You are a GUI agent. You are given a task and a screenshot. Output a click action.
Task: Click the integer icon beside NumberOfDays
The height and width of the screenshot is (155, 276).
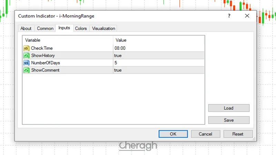26,63
